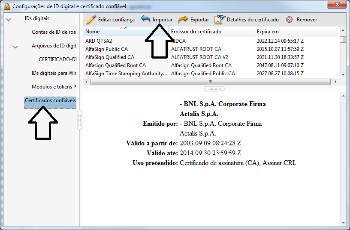Select Contas de ID de roaming item
This screenshot has height=230, width=350.
(54, 32)
